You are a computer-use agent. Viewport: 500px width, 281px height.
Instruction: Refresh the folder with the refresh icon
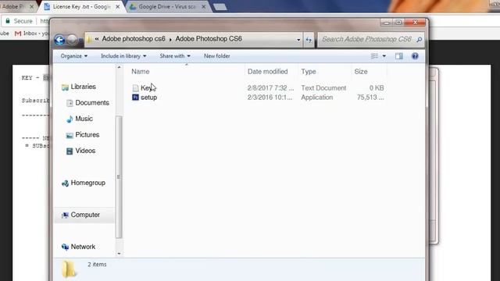tap(309, 40)
